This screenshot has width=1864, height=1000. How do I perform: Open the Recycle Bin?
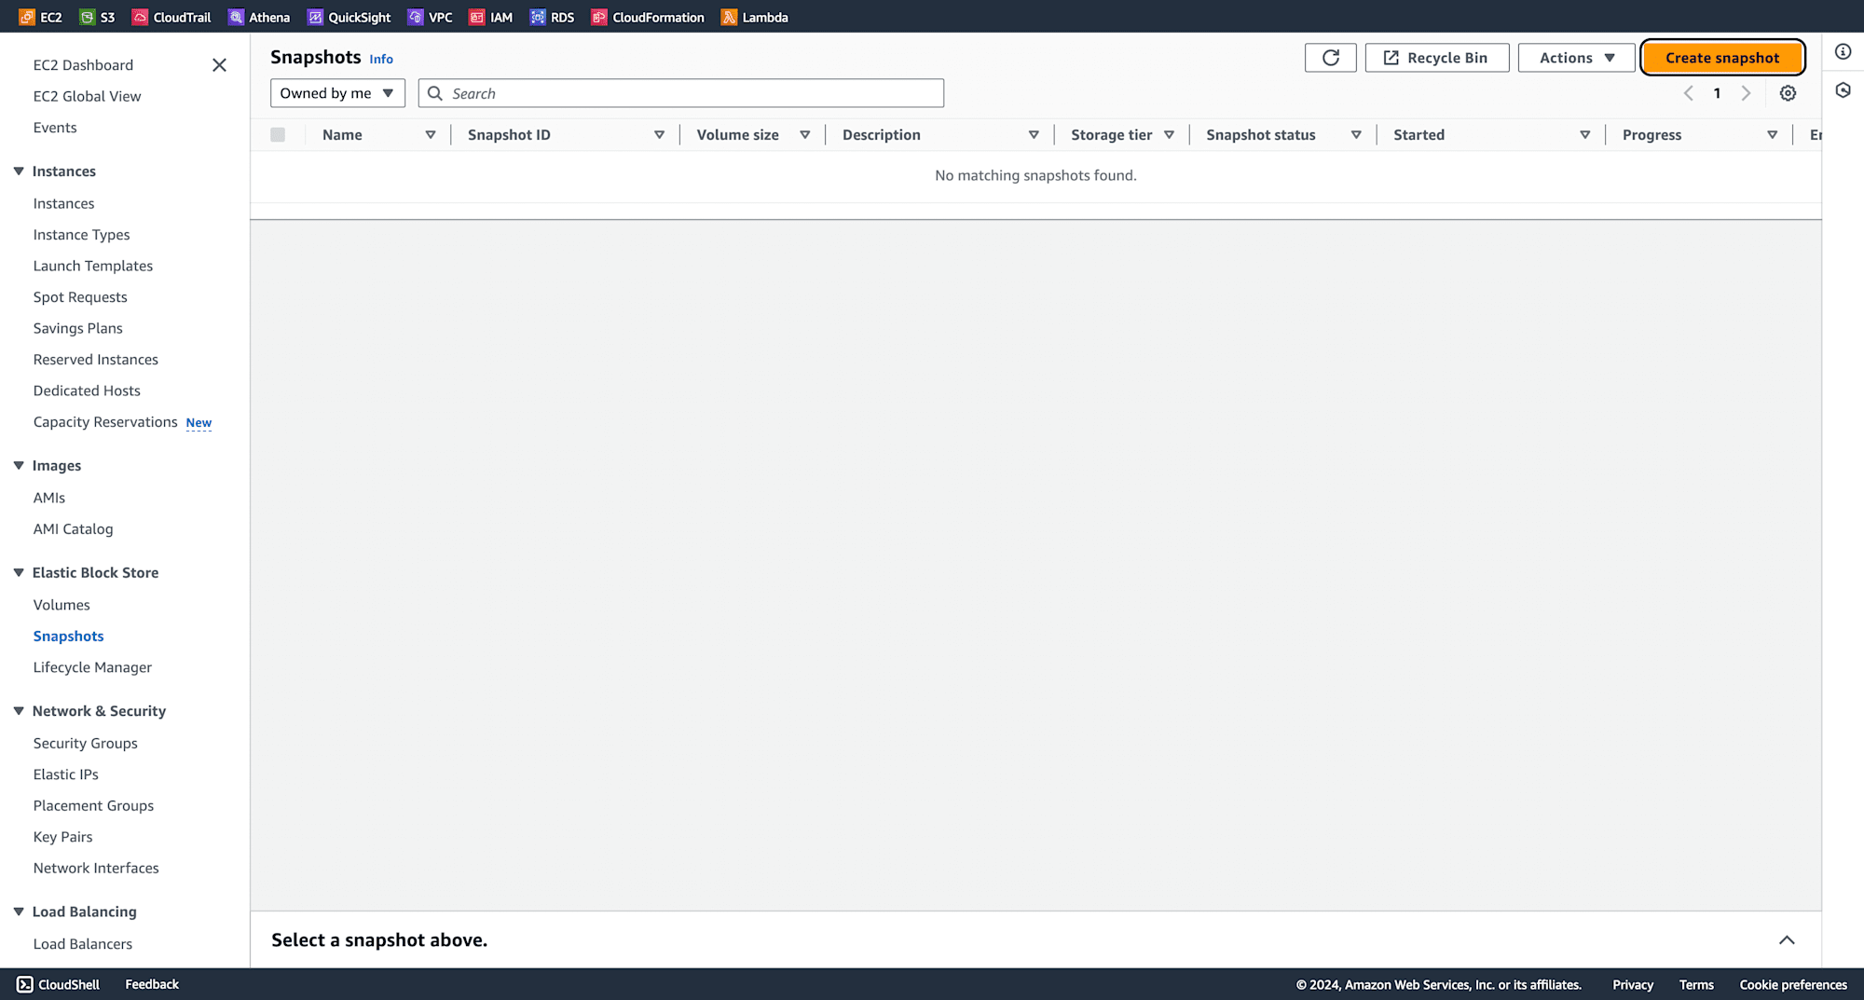coord(1436,58)
